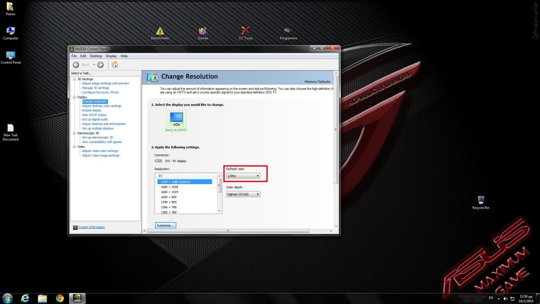This screenshot has height=304, width=540.
Task: Show hidden system tray icons
Action: tap(499, 299)
